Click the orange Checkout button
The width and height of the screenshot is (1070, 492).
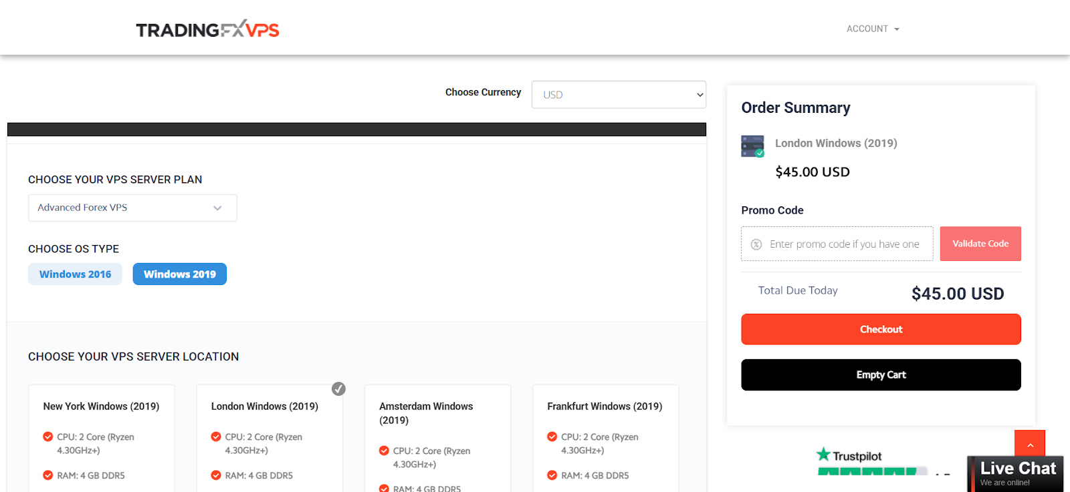pos(881,329)
